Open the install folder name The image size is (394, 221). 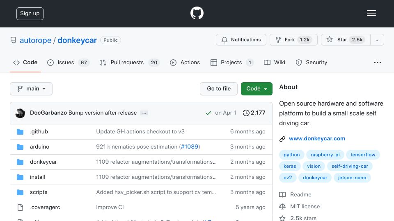click(37, 177)
